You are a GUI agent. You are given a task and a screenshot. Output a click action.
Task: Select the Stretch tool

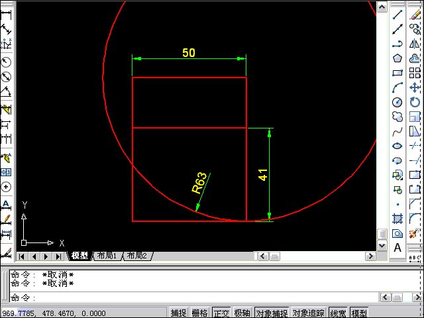[x=415, y=132]
